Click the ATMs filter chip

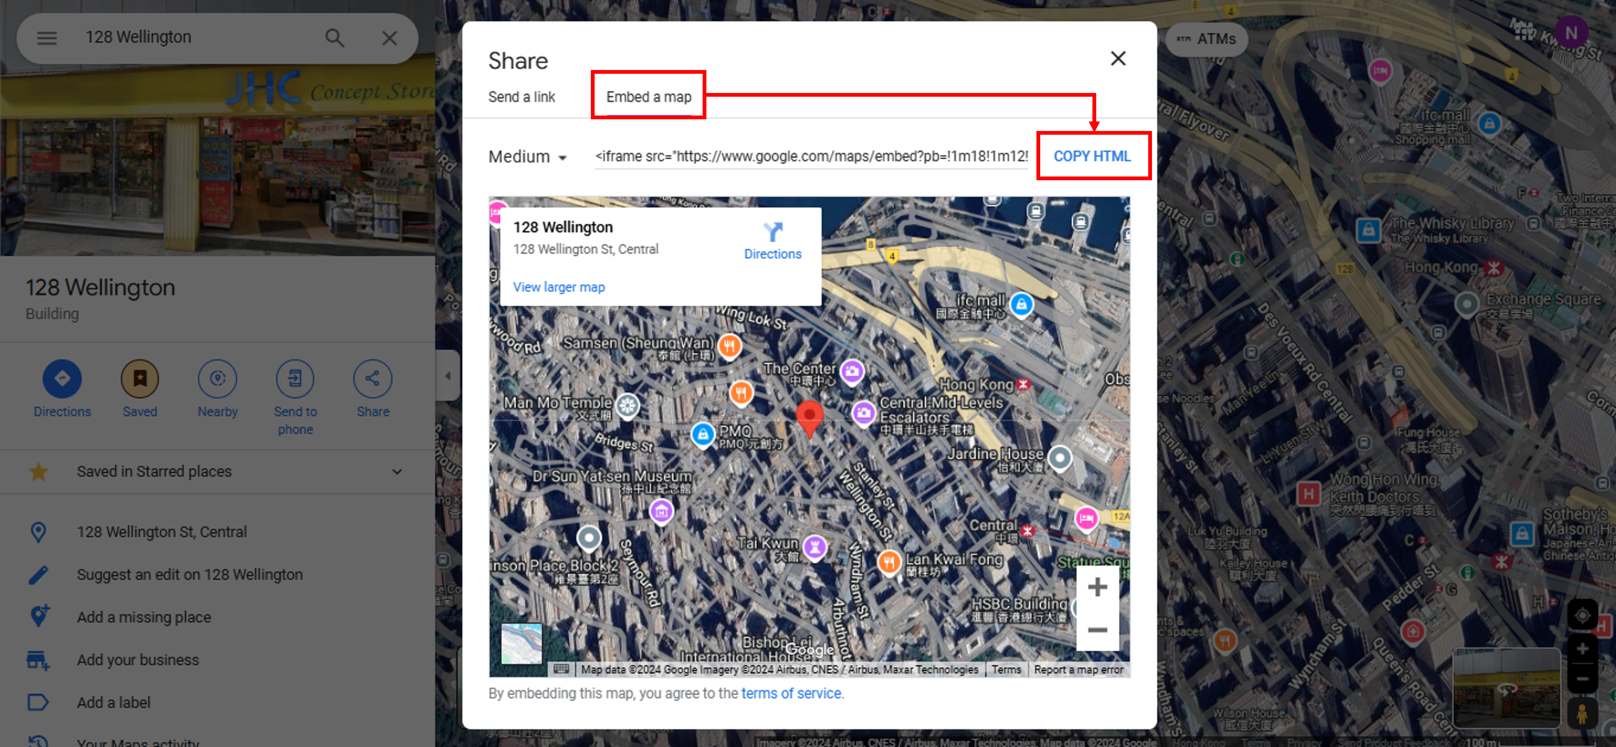(x=1206, y=39)
